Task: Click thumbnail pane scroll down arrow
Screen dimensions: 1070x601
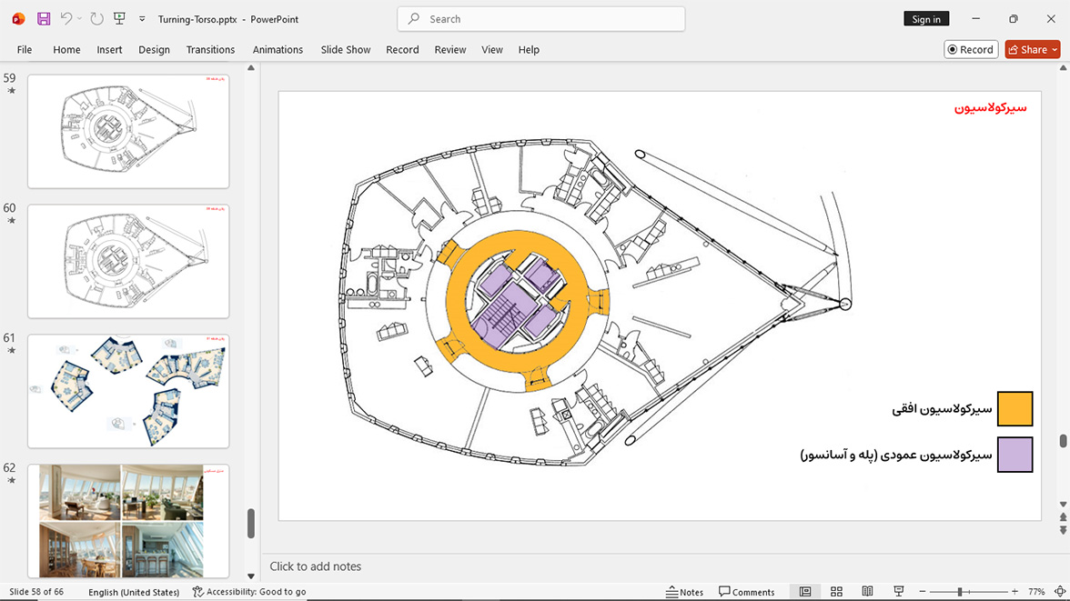Action: [251, 576]
